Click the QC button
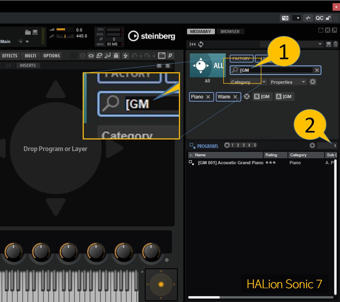 tap(320, 18)
